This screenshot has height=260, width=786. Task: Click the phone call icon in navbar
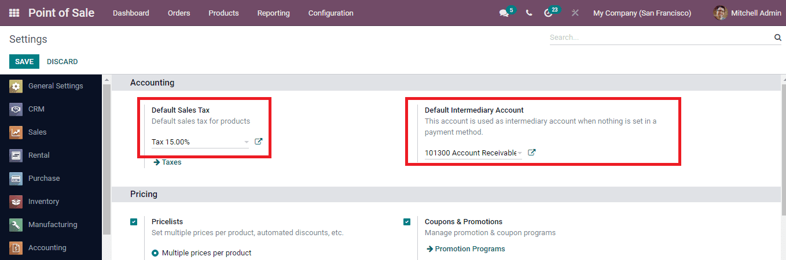pyautogui.click(x=529, y=13)
